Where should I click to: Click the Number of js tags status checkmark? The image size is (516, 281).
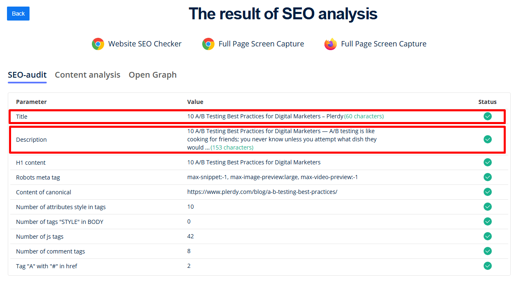(x=487, y=236)
